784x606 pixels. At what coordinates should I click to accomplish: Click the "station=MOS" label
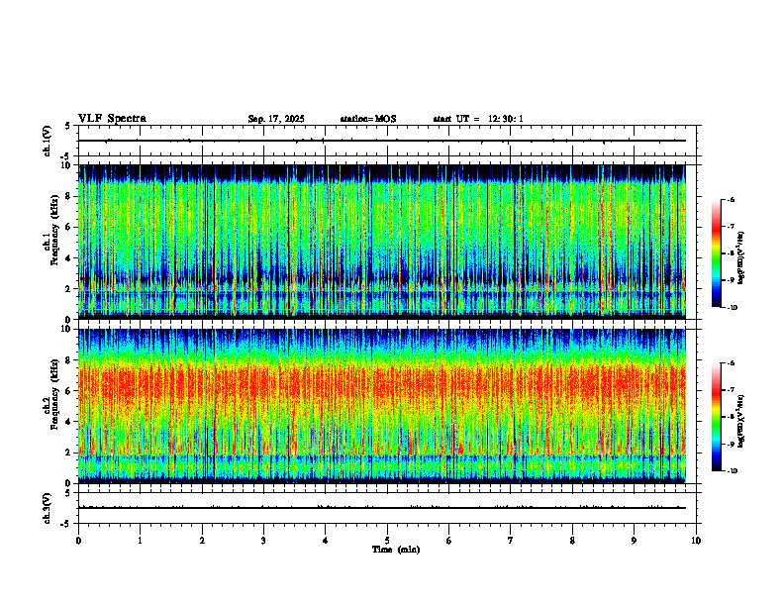368,119
